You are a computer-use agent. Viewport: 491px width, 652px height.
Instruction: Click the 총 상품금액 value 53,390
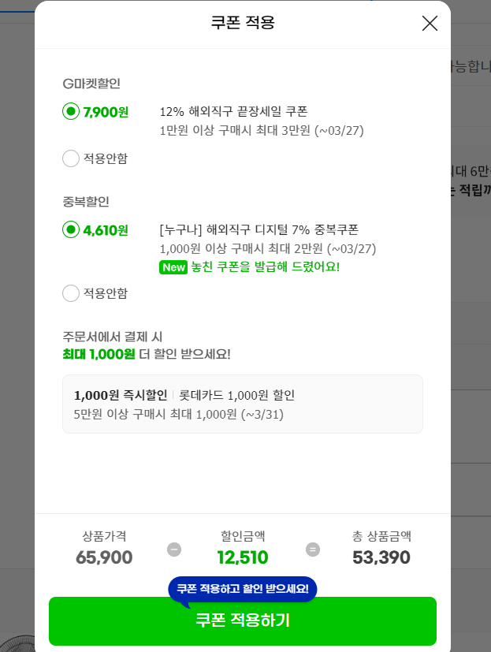pos(381,558)
